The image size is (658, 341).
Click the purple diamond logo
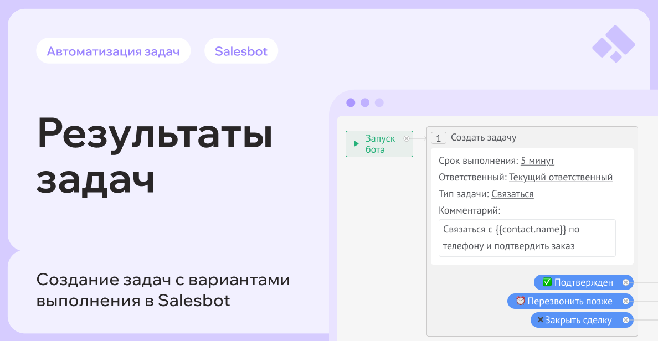(x=614, y=44)
